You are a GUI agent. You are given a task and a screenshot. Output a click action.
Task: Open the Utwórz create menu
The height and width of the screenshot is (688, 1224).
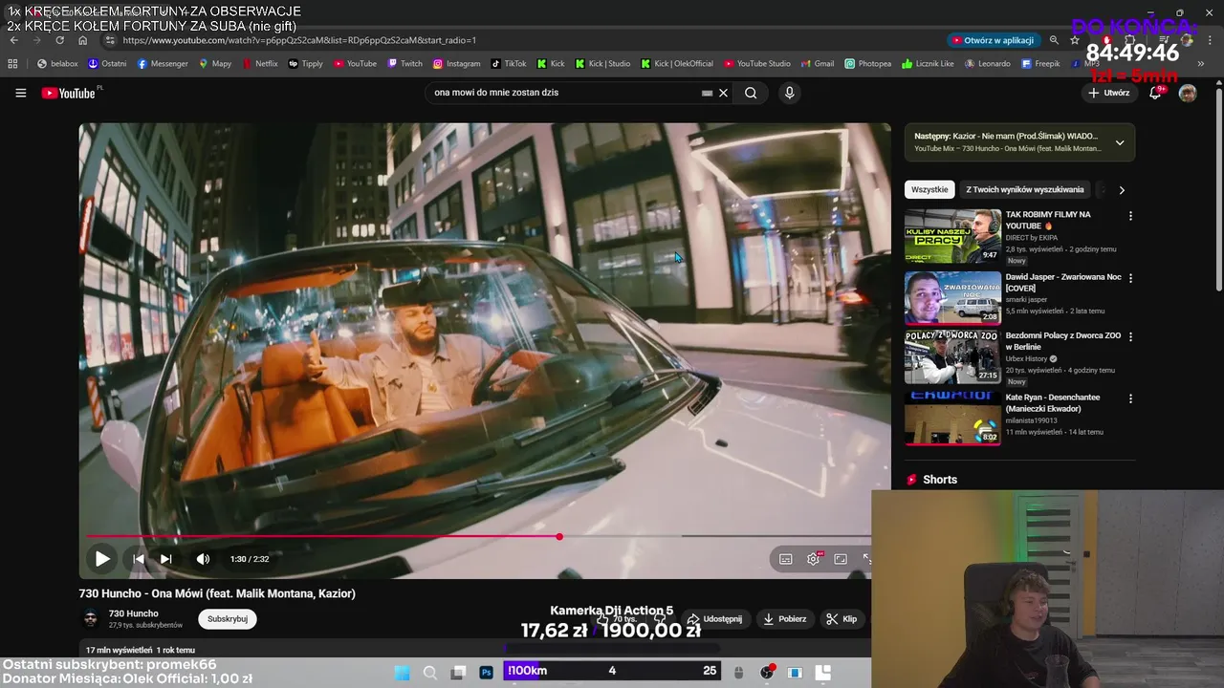1109,93
